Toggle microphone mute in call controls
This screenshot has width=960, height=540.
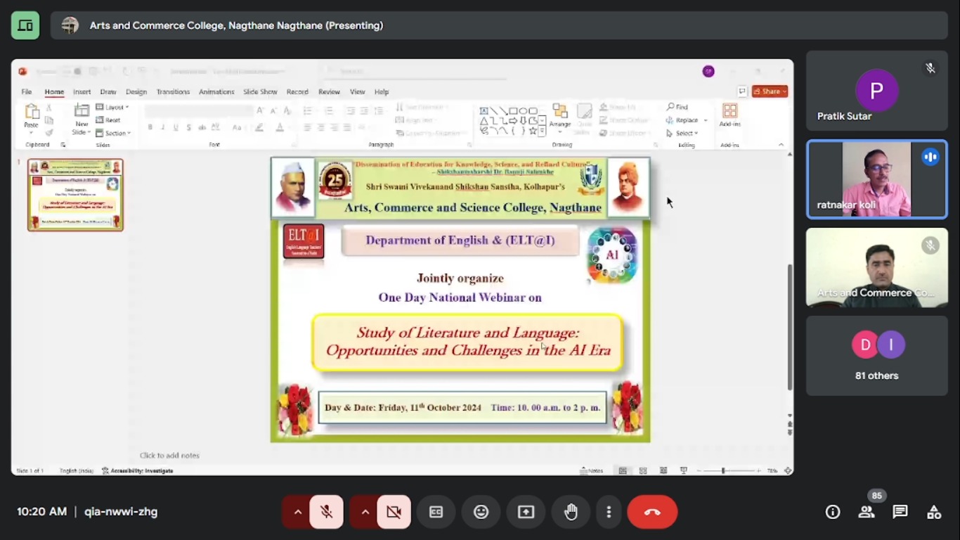[326, 512]
